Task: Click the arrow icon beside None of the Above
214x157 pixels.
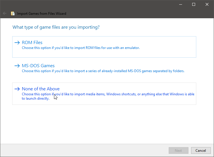Action: pos(17,89)
